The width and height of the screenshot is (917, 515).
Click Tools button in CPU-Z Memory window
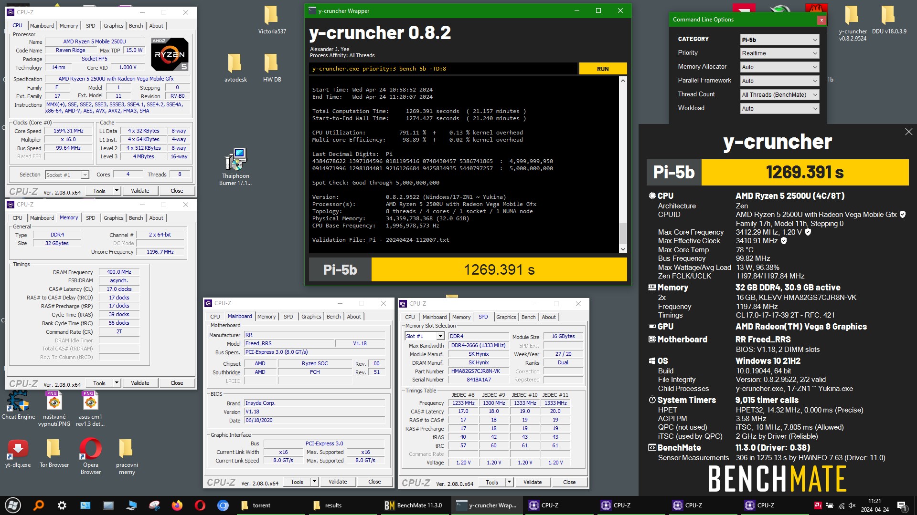[x=99, y=383]
